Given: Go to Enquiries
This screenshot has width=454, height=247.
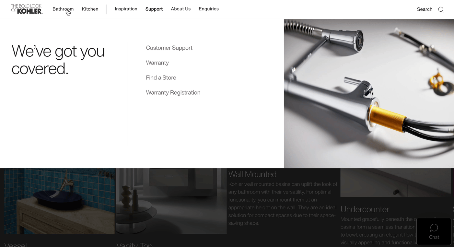Looking at the screenshot, I should [209, 9].
